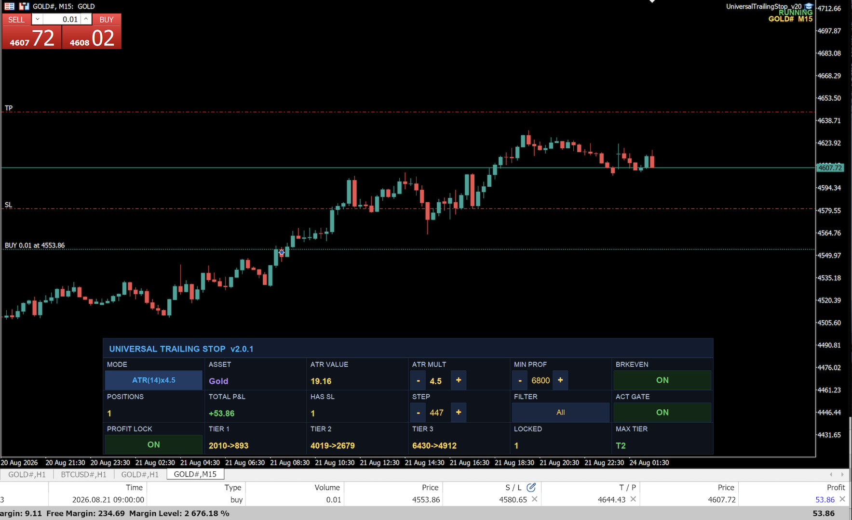Viewport: 852px width, 520px height.
Task: Click the S/L edit pencil icon
Action: [531, 487]
